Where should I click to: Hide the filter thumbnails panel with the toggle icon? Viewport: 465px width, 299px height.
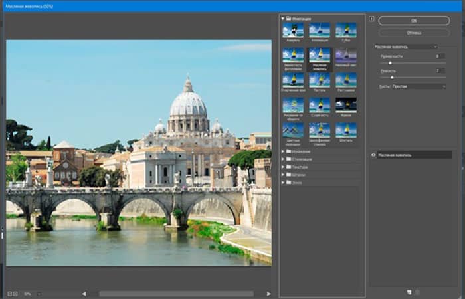tap(371, 19)
